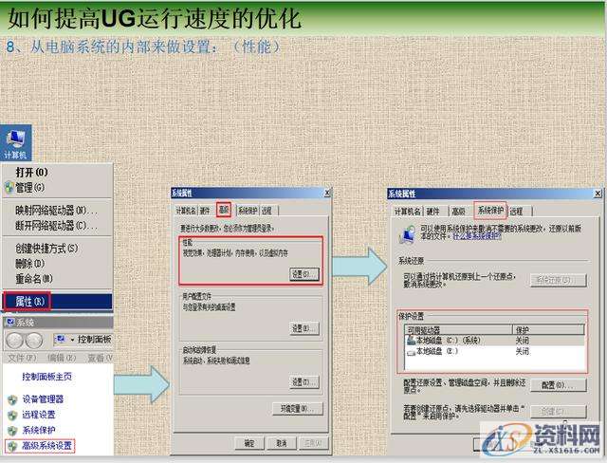Screen dimensions: 607x463
Task: Choose 删除(D) in the context menu
Action: click(30, 264)
